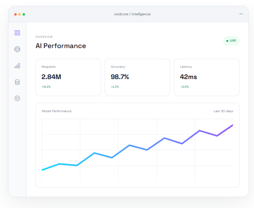This screenshot has height=208, width=254.
Task: Select the Latency 42ms card
Action: (207, 77)
